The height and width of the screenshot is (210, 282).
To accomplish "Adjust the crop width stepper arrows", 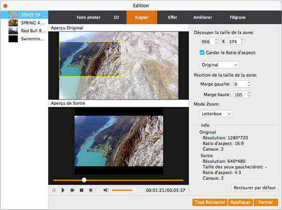I will coord(216,41).
